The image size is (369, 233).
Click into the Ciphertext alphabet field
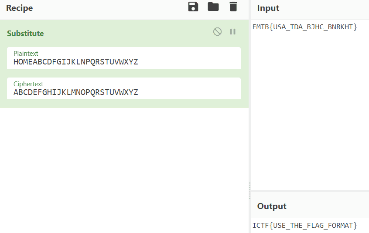pos(123,92)
